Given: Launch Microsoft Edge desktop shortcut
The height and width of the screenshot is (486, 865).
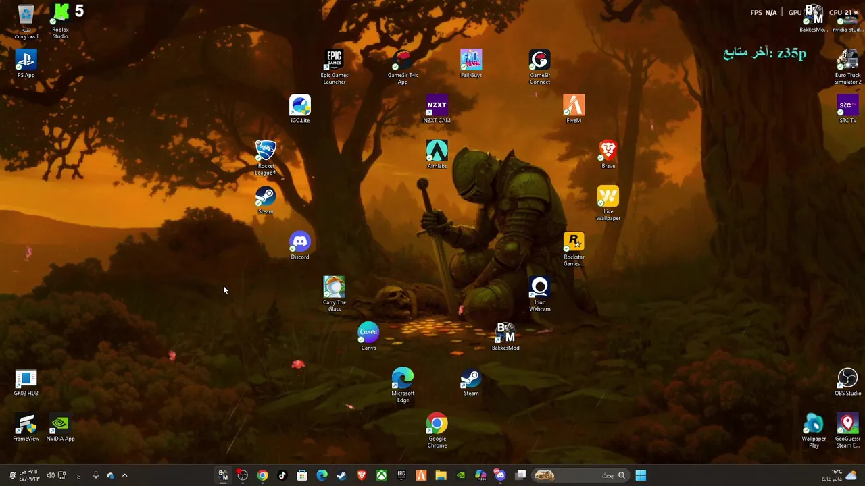Looking at the screenshot, I should point(403,385).
